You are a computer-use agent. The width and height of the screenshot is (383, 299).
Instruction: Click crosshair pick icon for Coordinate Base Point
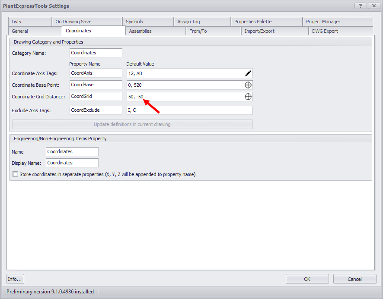click(x=248, y=85)
